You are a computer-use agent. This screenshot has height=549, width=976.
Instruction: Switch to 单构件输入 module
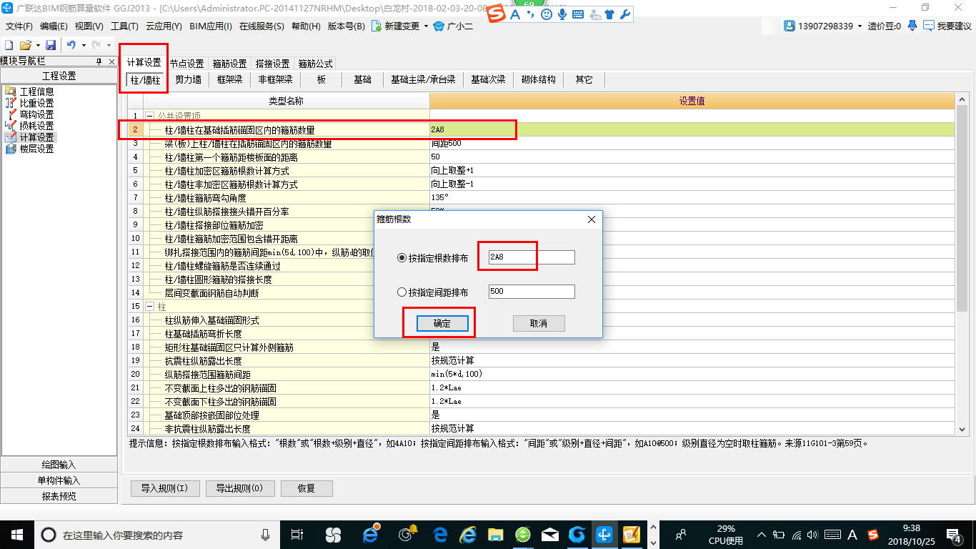tap(59, 480)
